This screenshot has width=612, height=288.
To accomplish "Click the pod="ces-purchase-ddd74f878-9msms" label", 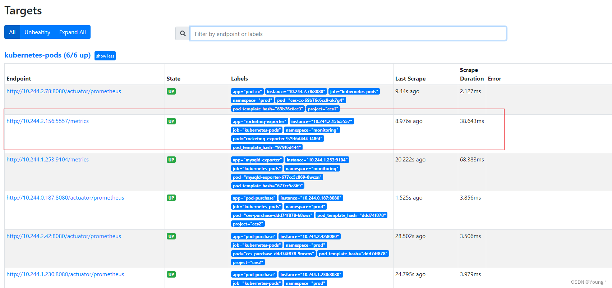I will click(273, 254).
